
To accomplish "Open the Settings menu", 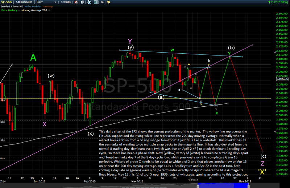I will click(x=66, y=2).
